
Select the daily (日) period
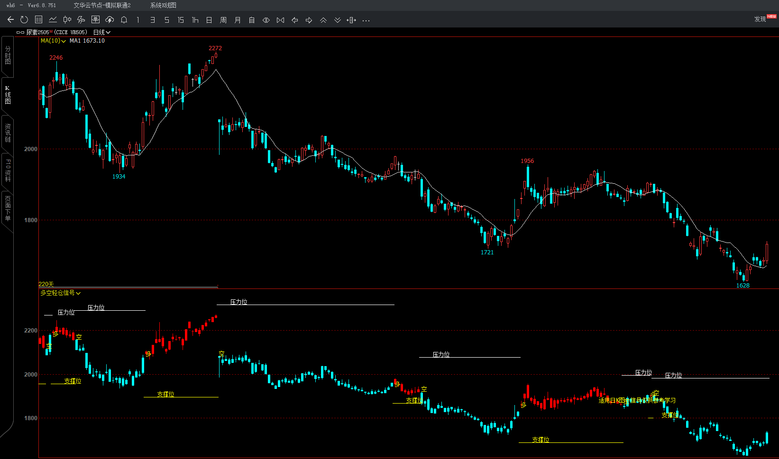click(209, 20)
